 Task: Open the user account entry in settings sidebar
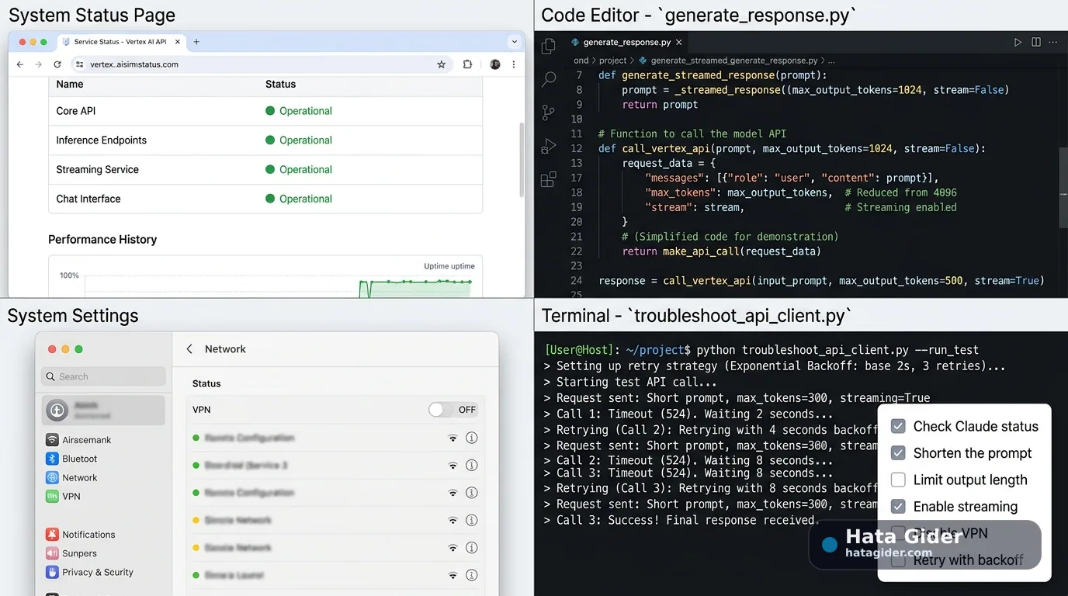pyautogui.click(x=103, y=410)
